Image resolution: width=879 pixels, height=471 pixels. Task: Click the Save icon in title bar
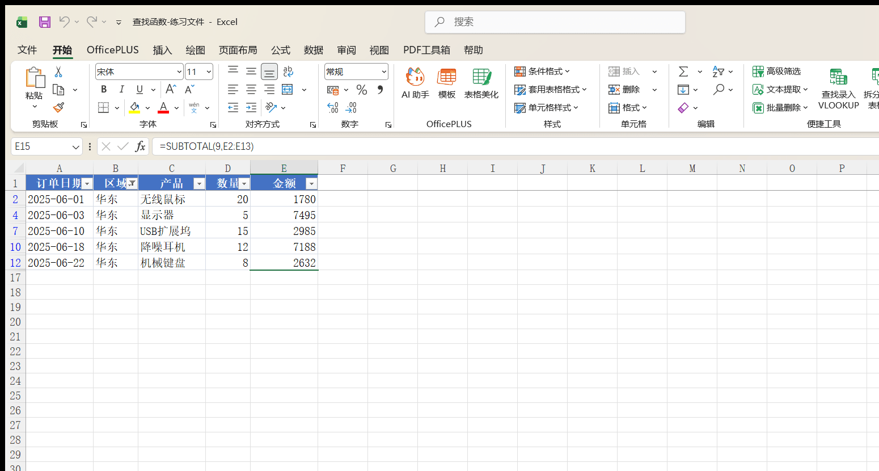[x=45, y=22]
